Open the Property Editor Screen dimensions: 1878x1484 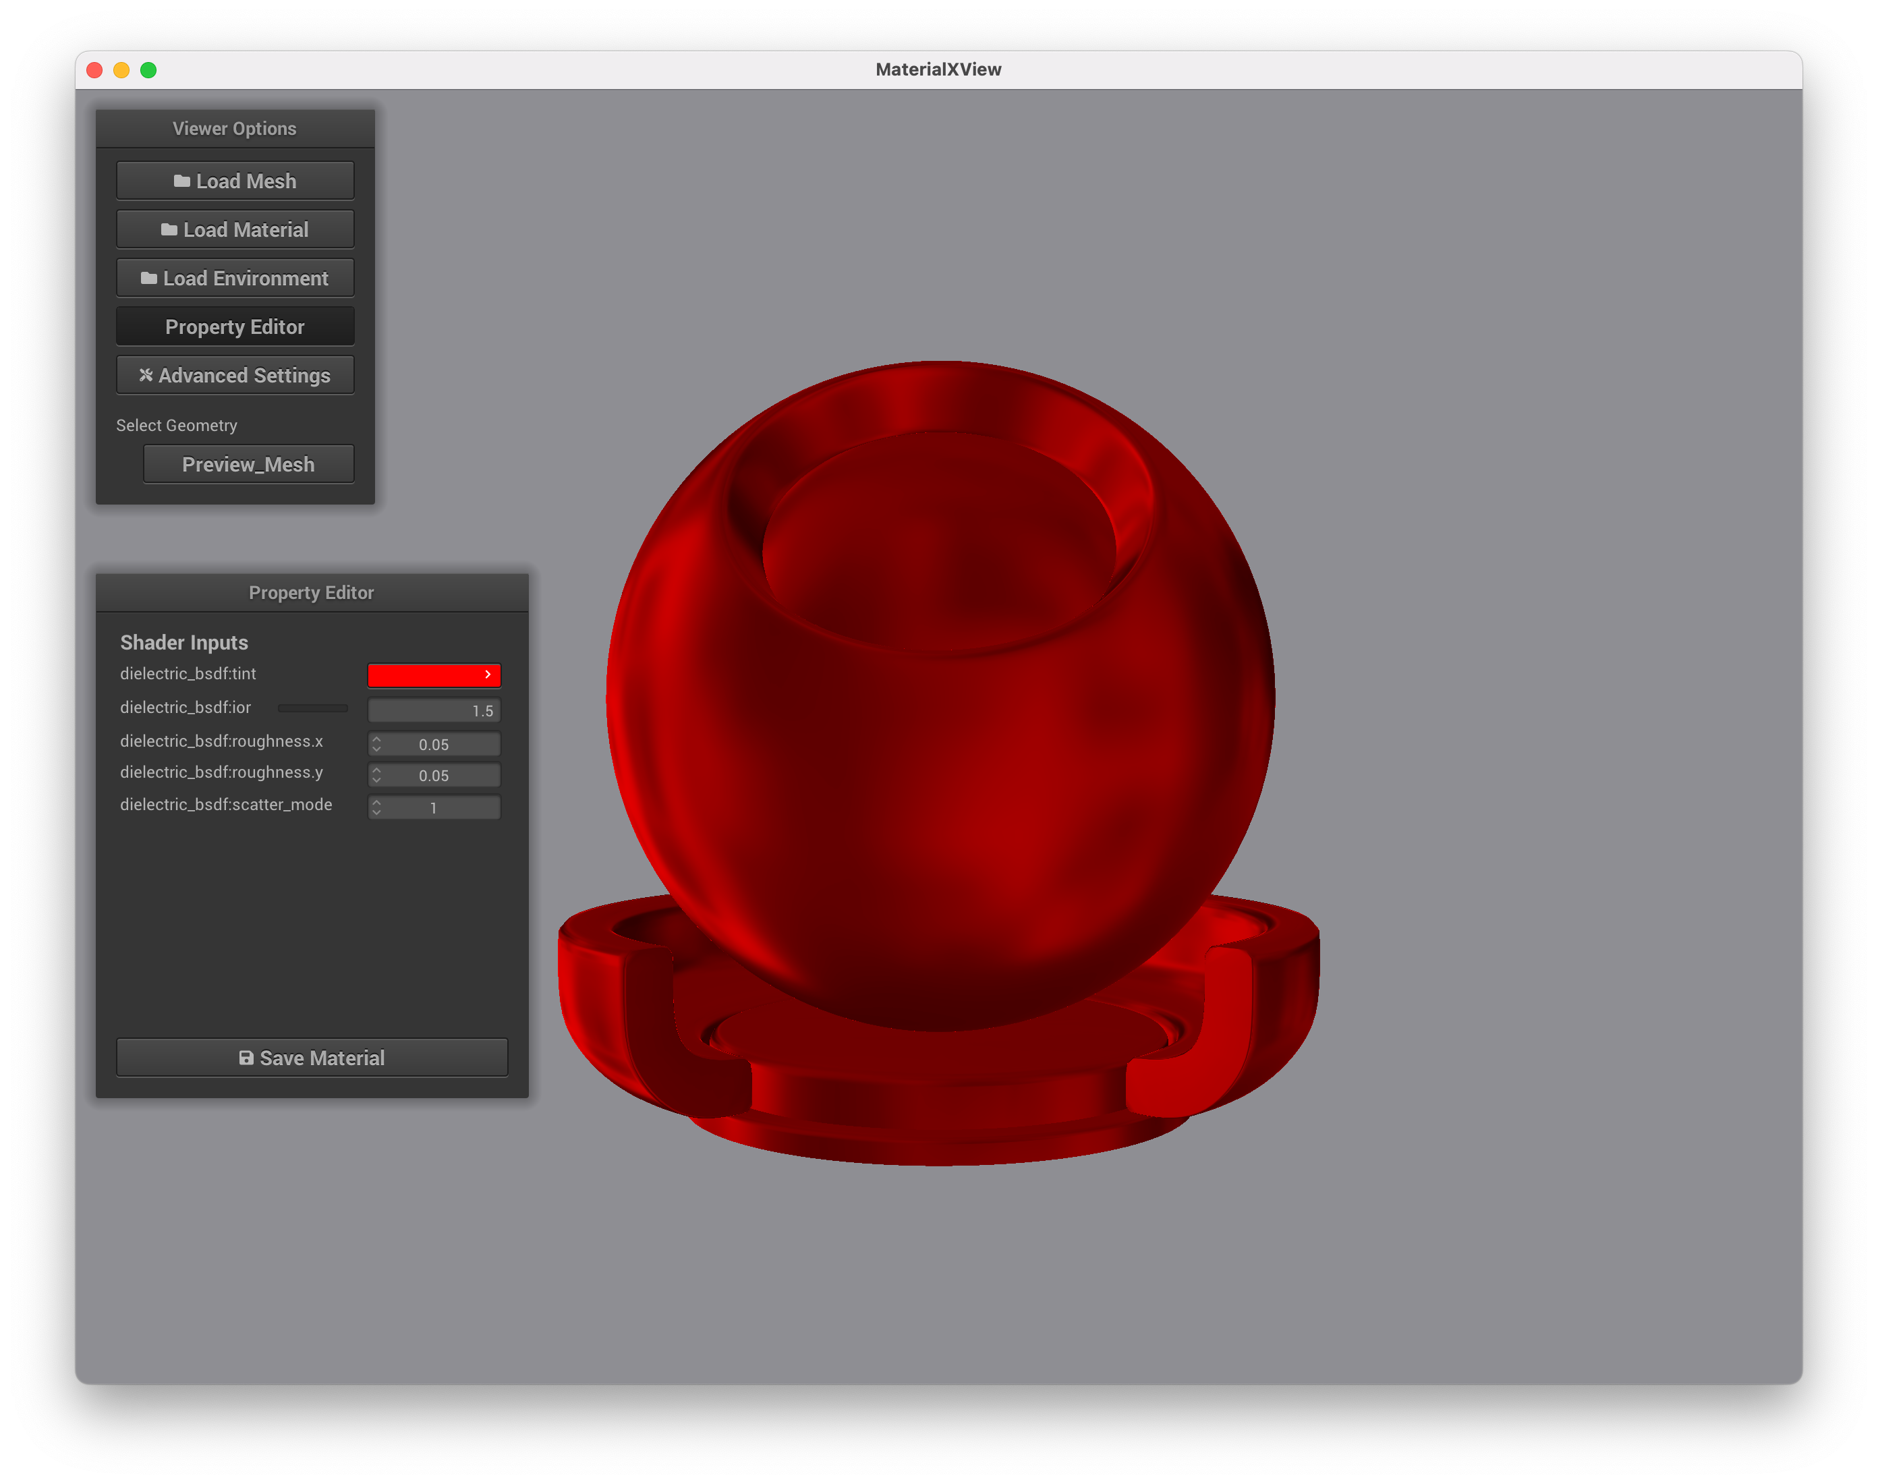pos(235,326)
